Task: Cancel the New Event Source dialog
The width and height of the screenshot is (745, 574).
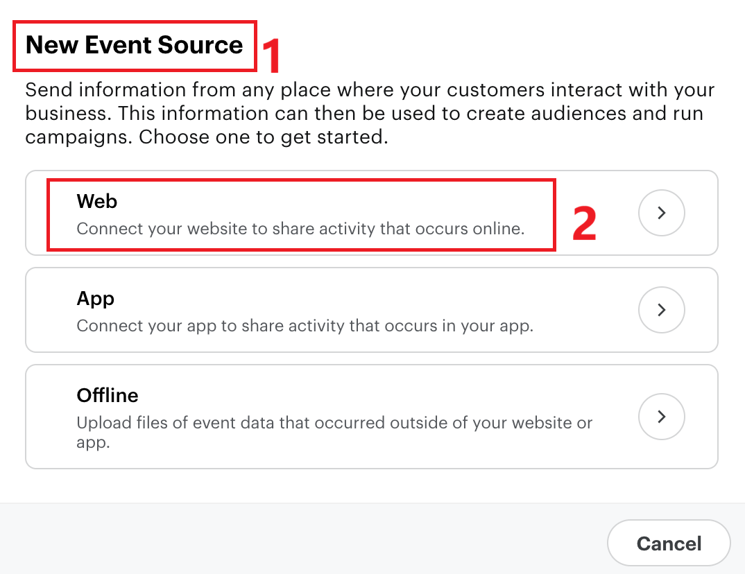Action: (668, 543)
